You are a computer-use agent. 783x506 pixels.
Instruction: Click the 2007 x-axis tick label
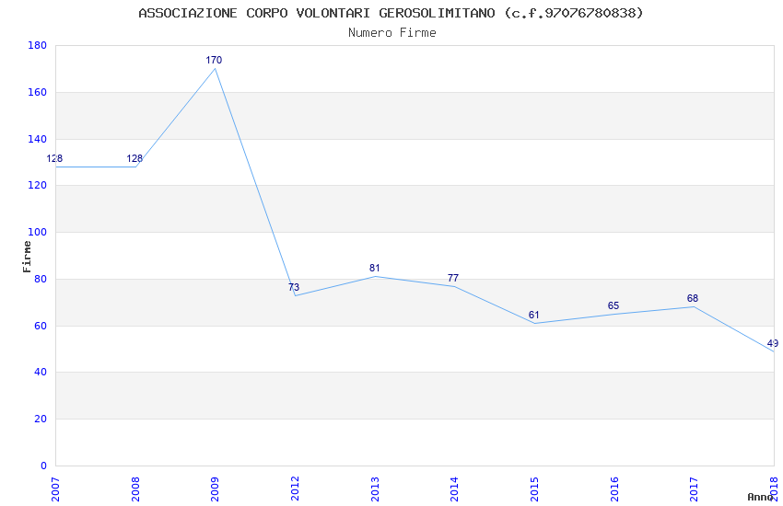tap(55, 489)
